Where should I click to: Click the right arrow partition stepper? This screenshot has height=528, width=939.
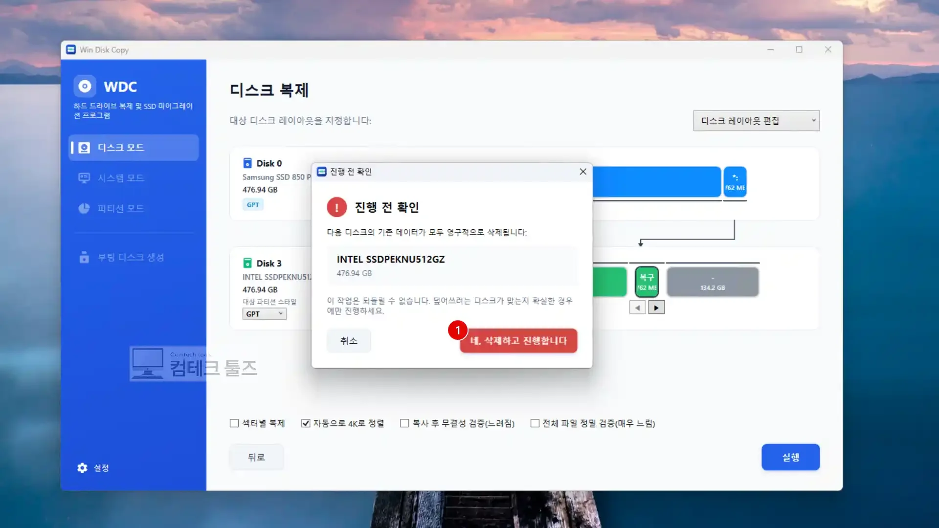point(656,308)
